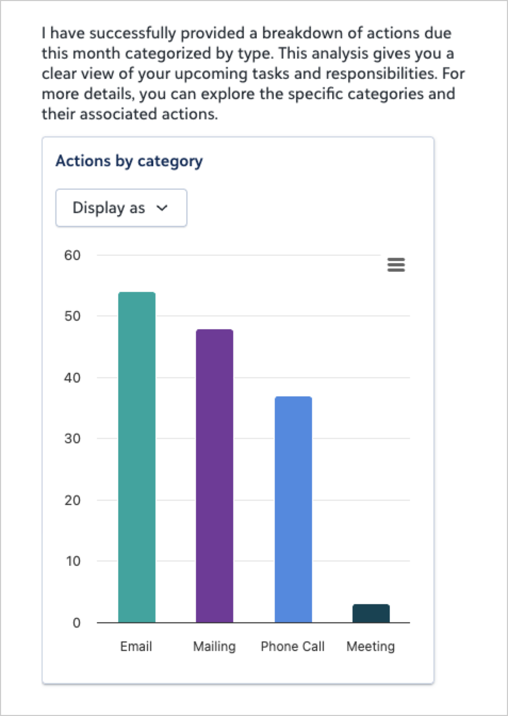The width and height of the screenshot is (508, 716).
Task: Click the 30 y-axis tick label
Action: (72, 439)
